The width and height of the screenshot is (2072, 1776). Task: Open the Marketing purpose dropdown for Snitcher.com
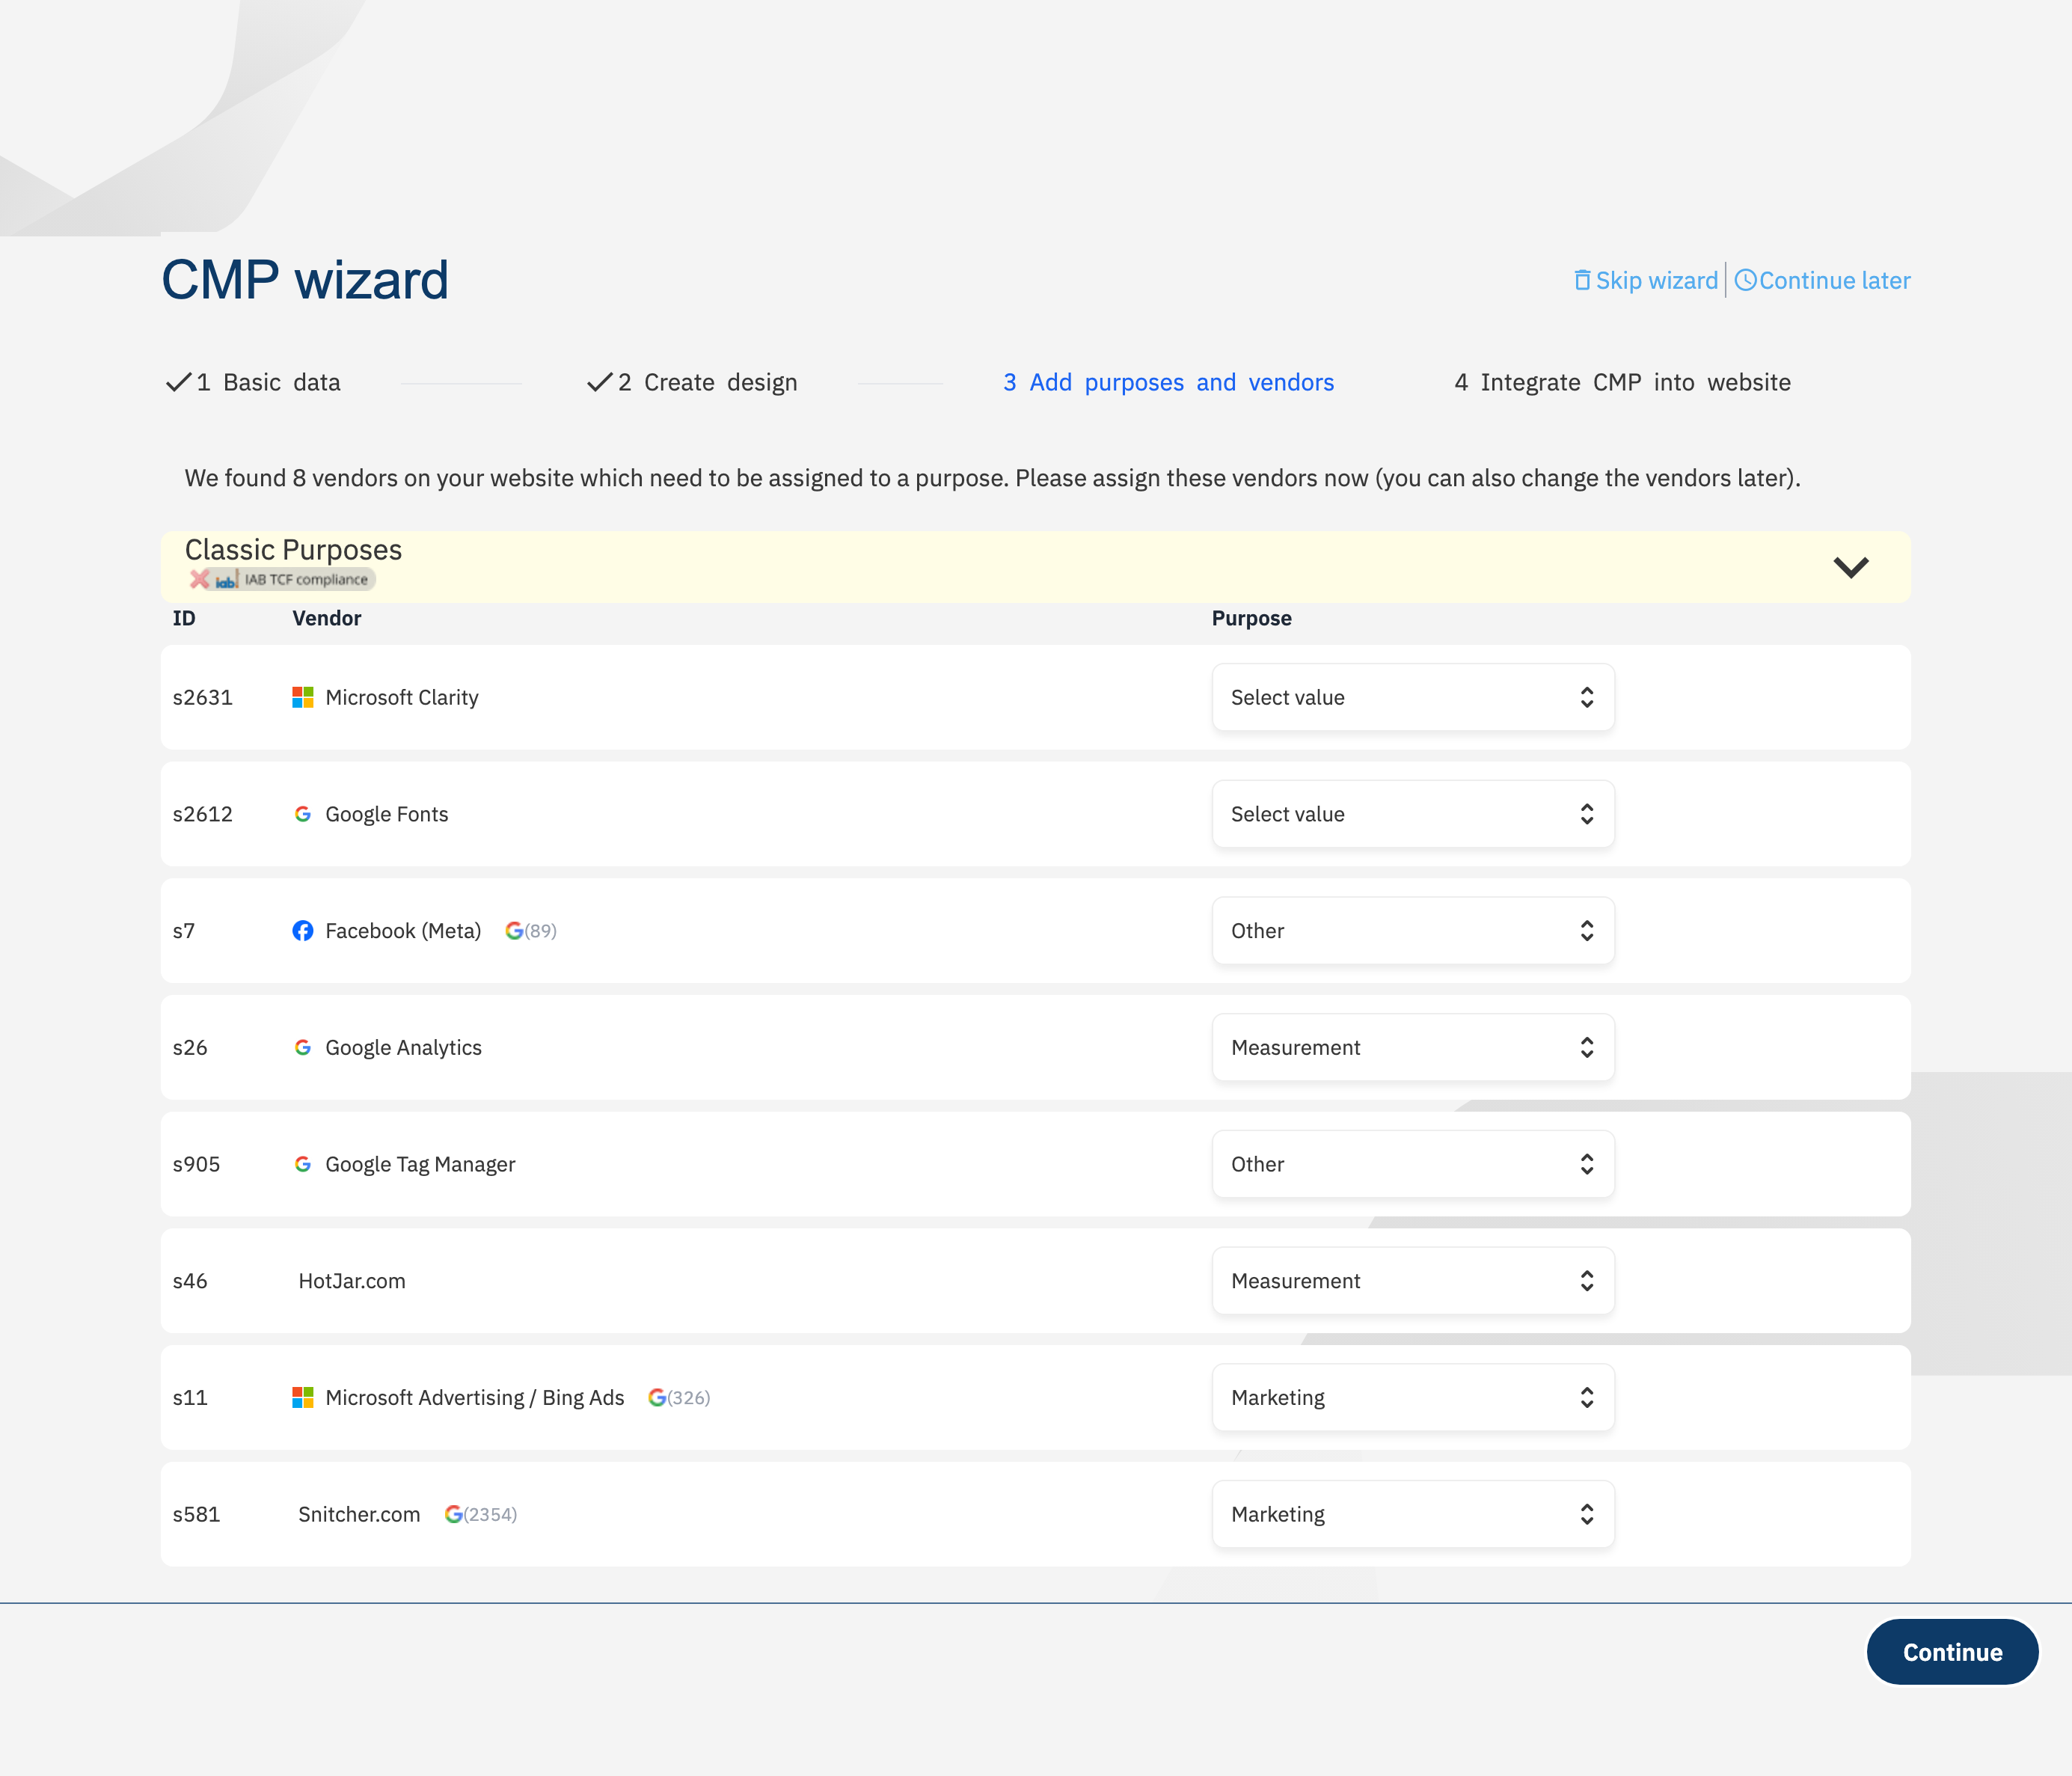[1412, 1514]
